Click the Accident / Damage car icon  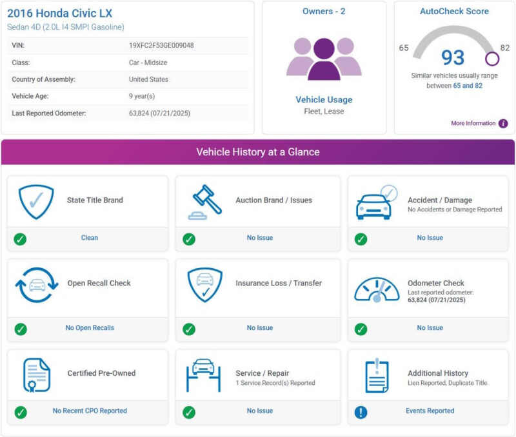(376, 202)
